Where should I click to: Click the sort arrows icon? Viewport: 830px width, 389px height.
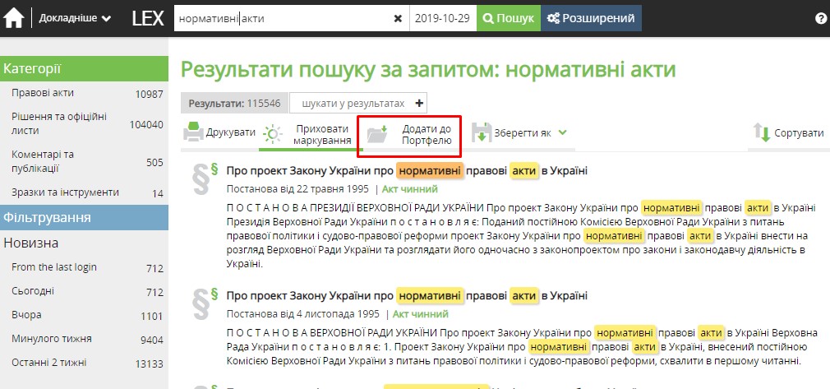tap(761, 133)
